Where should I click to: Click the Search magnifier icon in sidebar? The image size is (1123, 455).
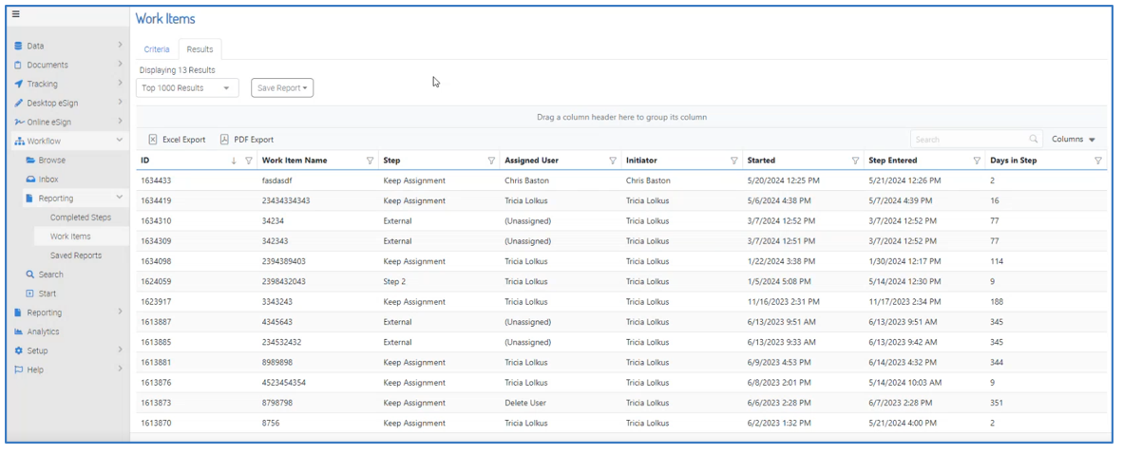pos(30,275)
